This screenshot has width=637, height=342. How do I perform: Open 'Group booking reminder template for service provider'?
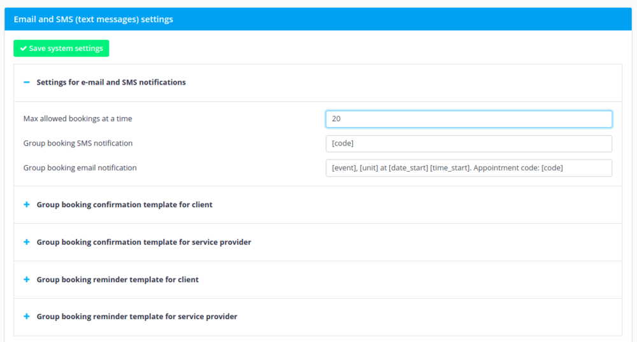136,317
